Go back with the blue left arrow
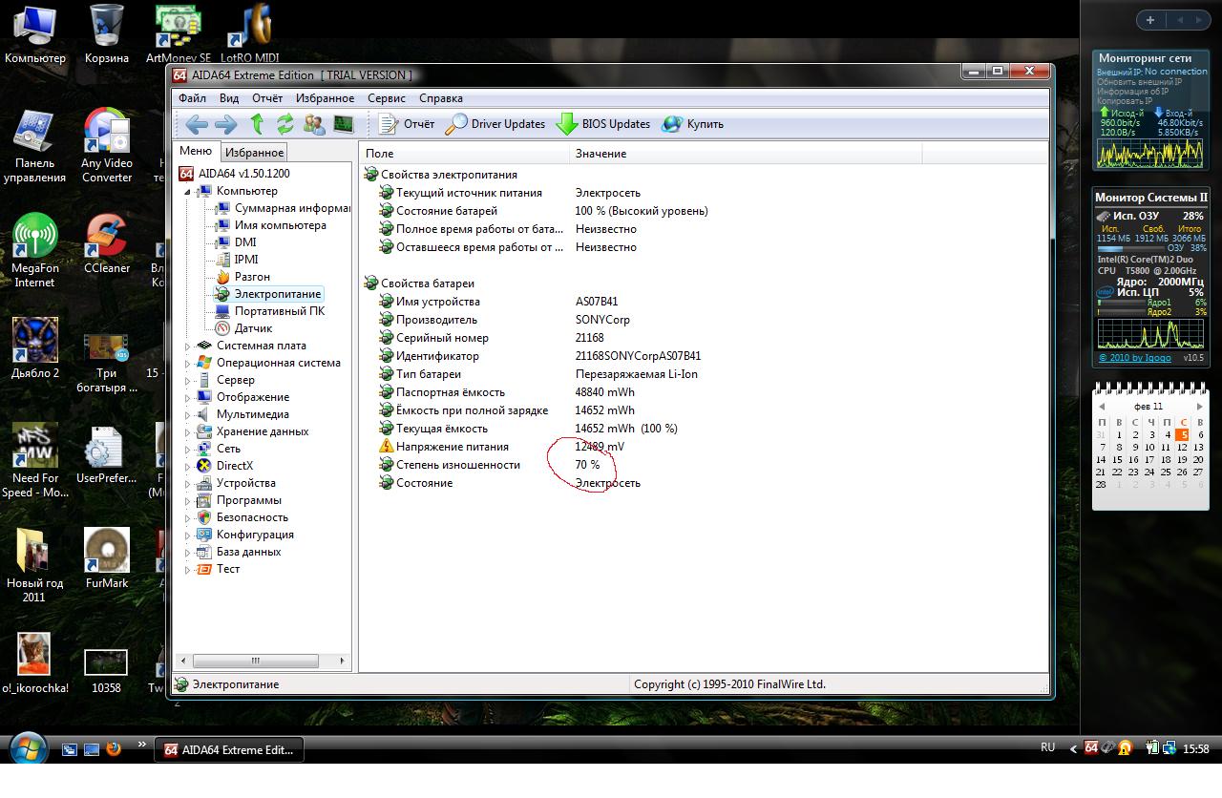The image size is (1222, 798). pyautogui.click(x=197, y=124)
